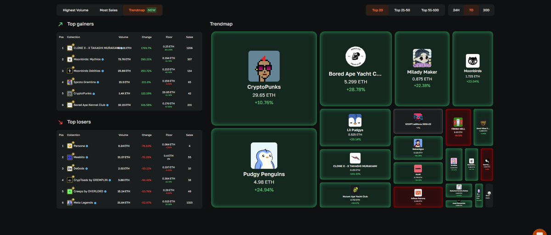Open the Lil Pudgys penguin icon
The width and height of the screenshot is (551, 235).
(355, 120)
